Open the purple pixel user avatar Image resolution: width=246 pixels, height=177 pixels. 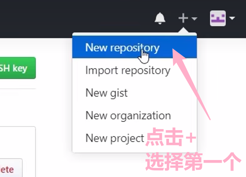coord(218,18)
